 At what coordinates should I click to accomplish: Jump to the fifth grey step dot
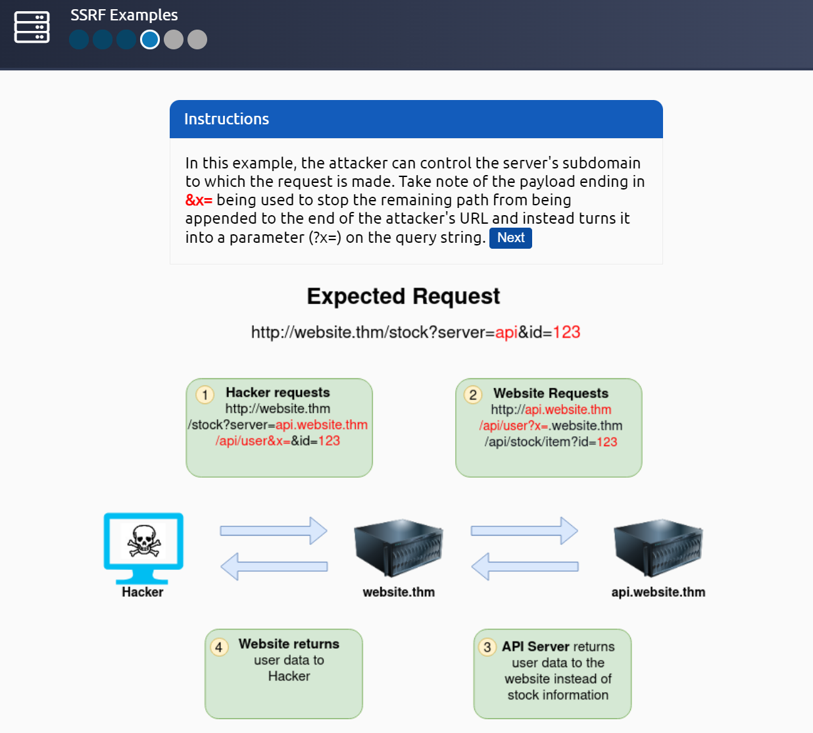click(174, 39)
